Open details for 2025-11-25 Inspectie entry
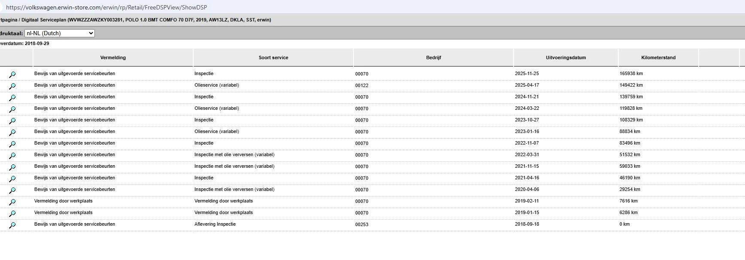Screen dimensions: 745x260 click(12, 74)
